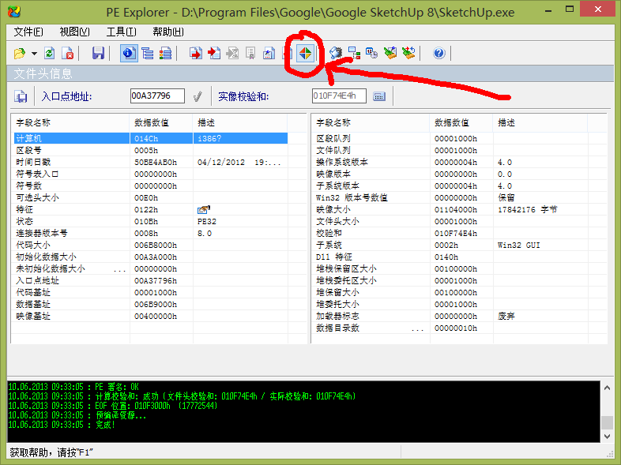Open the data directories viewer icon
The image size is (621, 465).
[147, 53]
